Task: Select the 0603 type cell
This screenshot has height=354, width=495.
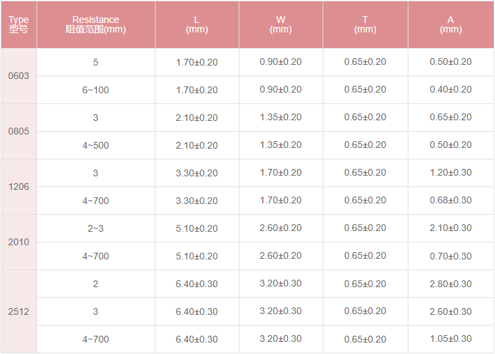Action: pos(19,76)
